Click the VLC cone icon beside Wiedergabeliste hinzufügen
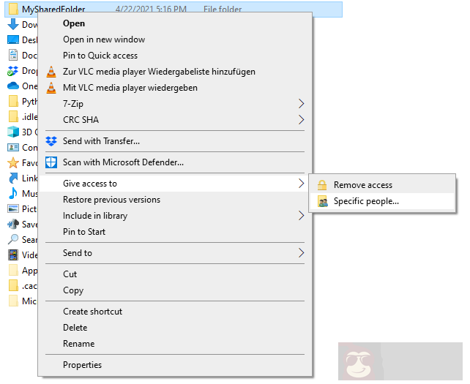Image resolution: width=470 pixels, height=384 pixels. (51, 72)
